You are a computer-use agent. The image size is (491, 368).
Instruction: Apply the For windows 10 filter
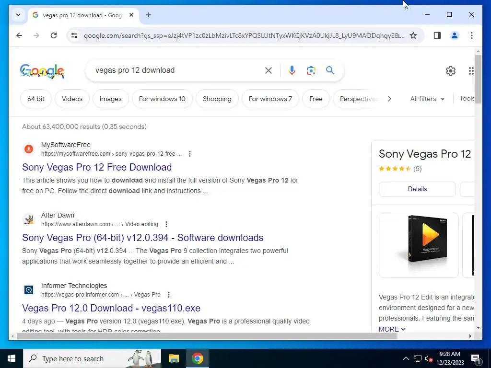pyautogui.click(x=162, y=99)
